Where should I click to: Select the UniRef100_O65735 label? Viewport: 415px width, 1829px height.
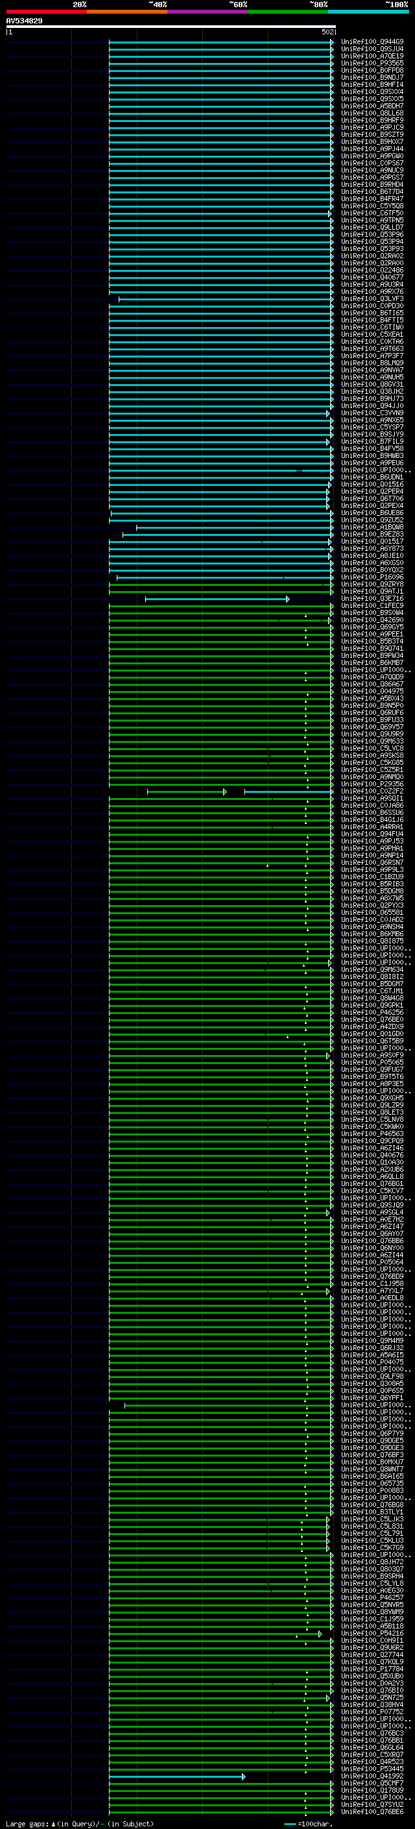[x=372, y=1483]
